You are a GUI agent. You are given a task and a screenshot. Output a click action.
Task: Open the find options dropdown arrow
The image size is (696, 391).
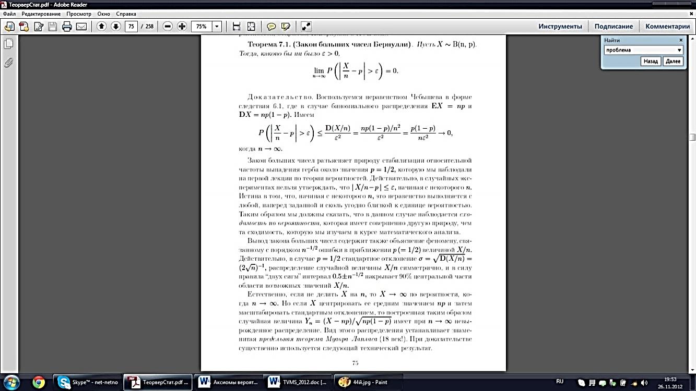(679, 50)
